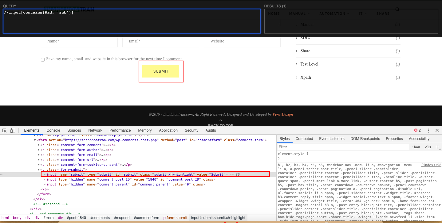Open the Audits tab
This screenshot has height=223, width=442.
click(211, 130)
